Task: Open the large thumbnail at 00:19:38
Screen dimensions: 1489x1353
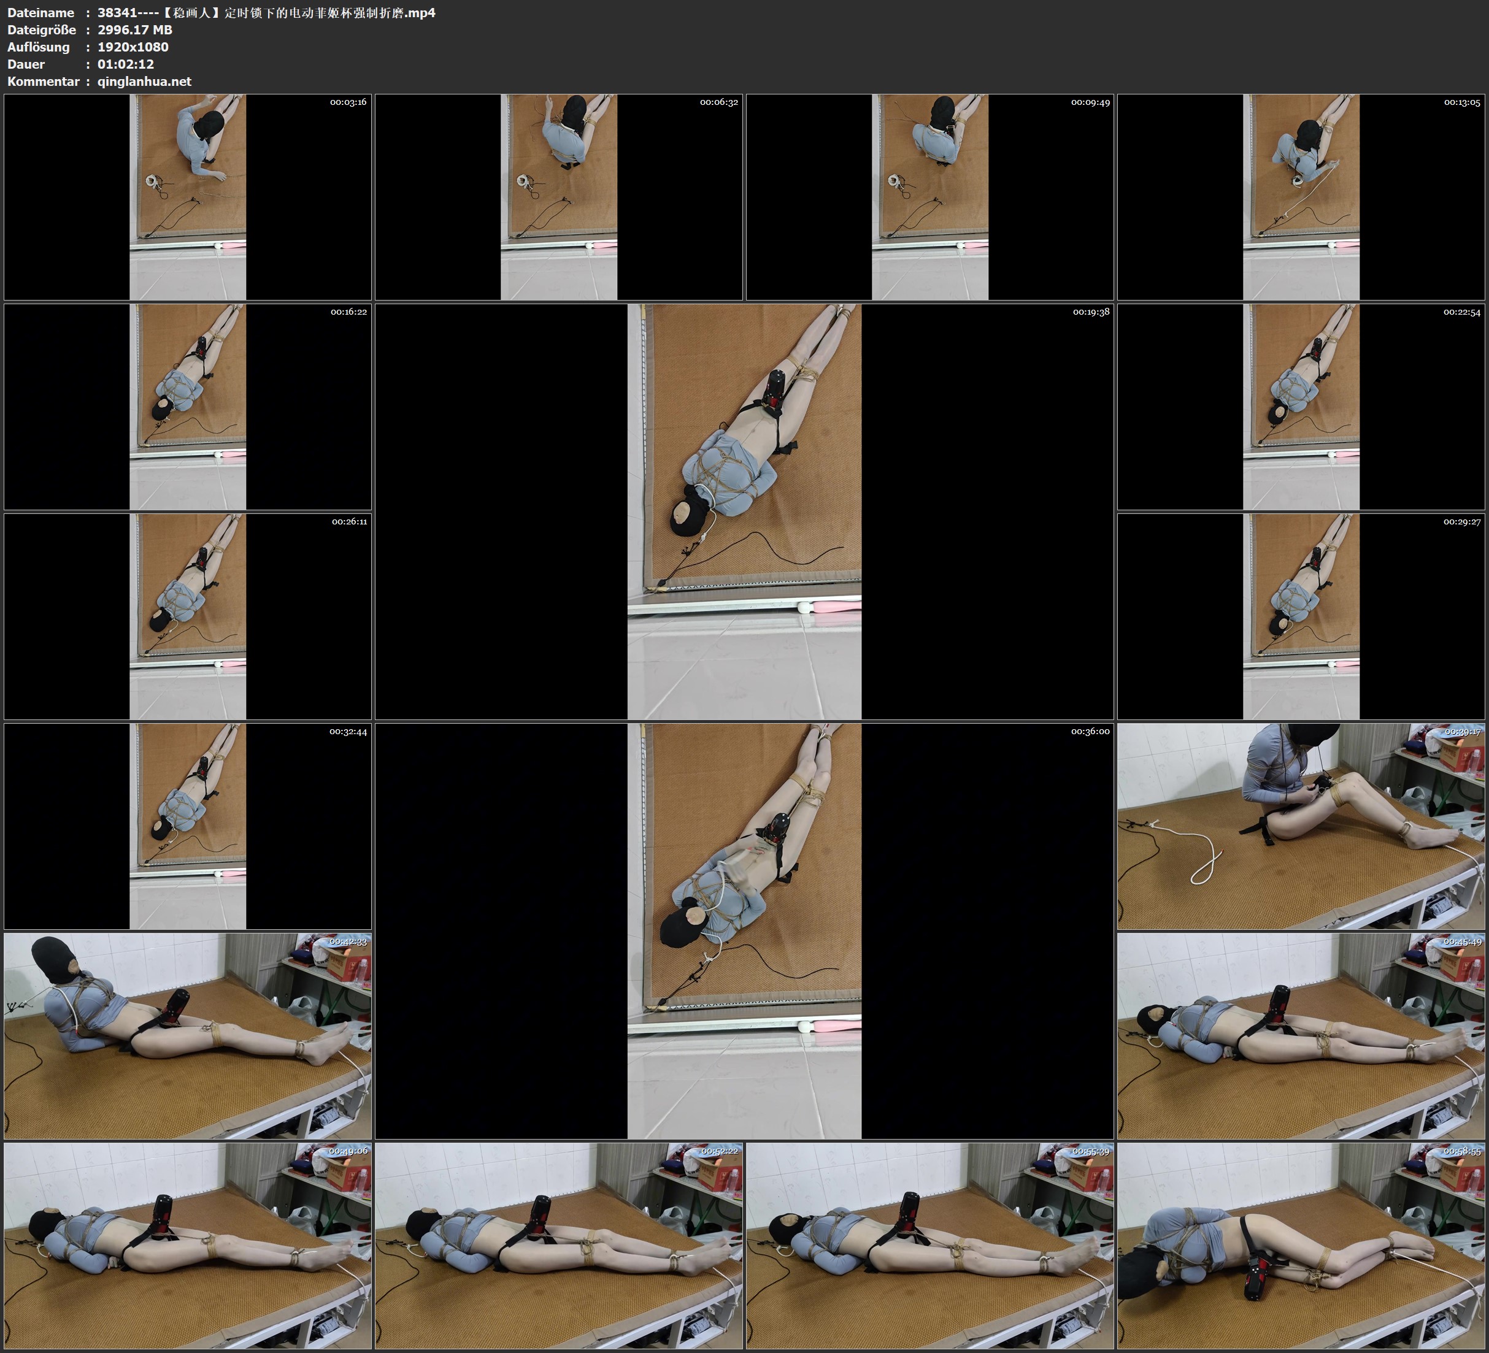Action: point(744,511)
